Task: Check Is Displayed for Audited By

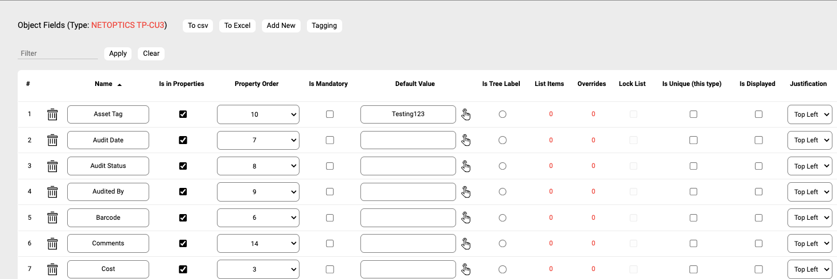Action: point(758,192)
